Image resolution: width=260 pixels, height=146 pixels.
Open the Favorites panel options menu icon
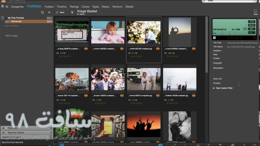51,128
